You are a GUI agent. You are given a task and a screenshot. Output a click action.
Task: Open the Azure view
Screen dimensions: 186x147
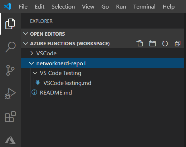[x=10, y=140]
